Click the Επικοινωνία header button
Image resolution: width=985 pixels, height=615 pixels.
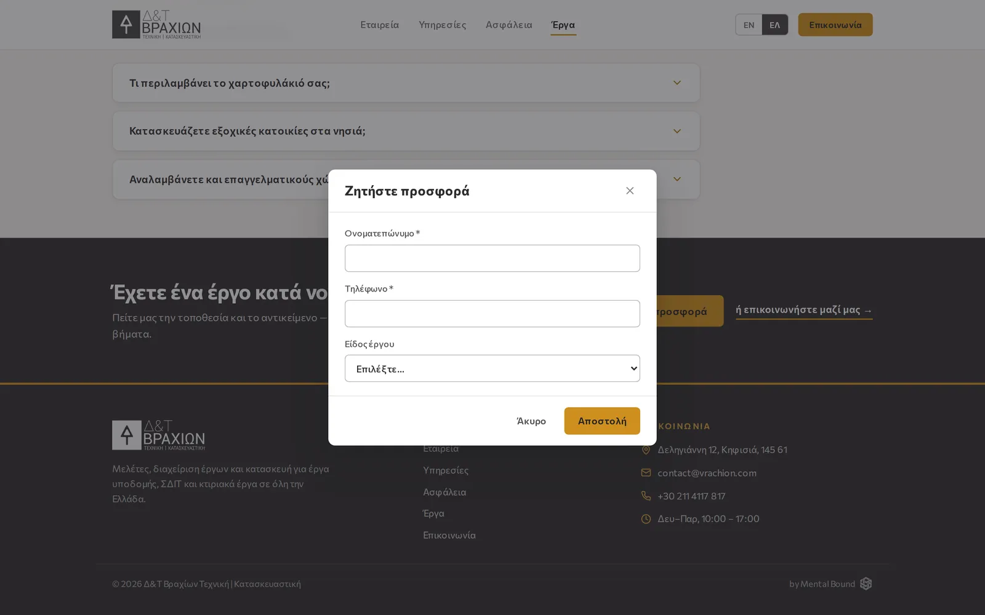point(835,25)
